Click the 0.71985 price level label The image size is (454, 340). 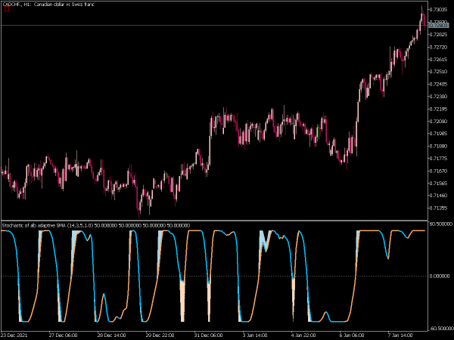[438, 134]
